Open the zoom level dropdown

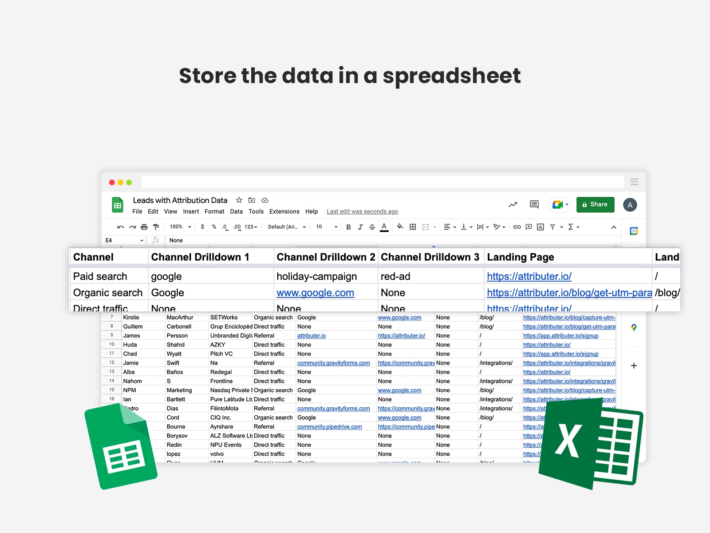pos(179,227)
